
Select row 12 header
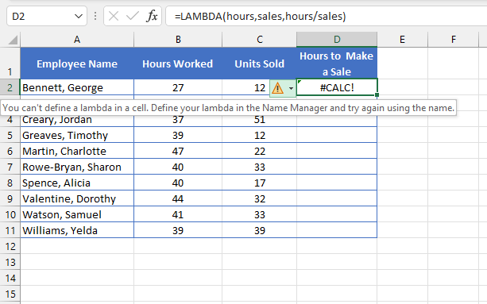[x=10, y=247]
